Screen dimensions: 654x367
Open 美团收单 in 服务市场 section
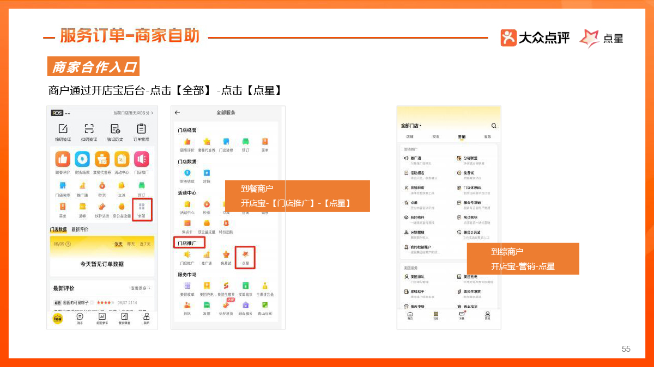point(187,289)
